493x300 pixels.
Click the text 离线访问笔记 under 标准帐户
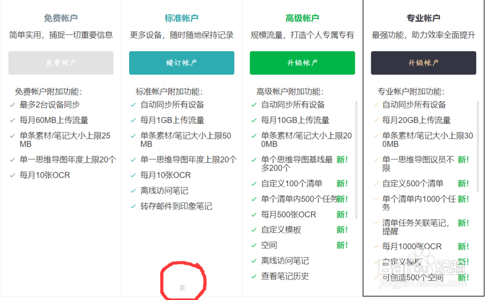click(164, 190)
